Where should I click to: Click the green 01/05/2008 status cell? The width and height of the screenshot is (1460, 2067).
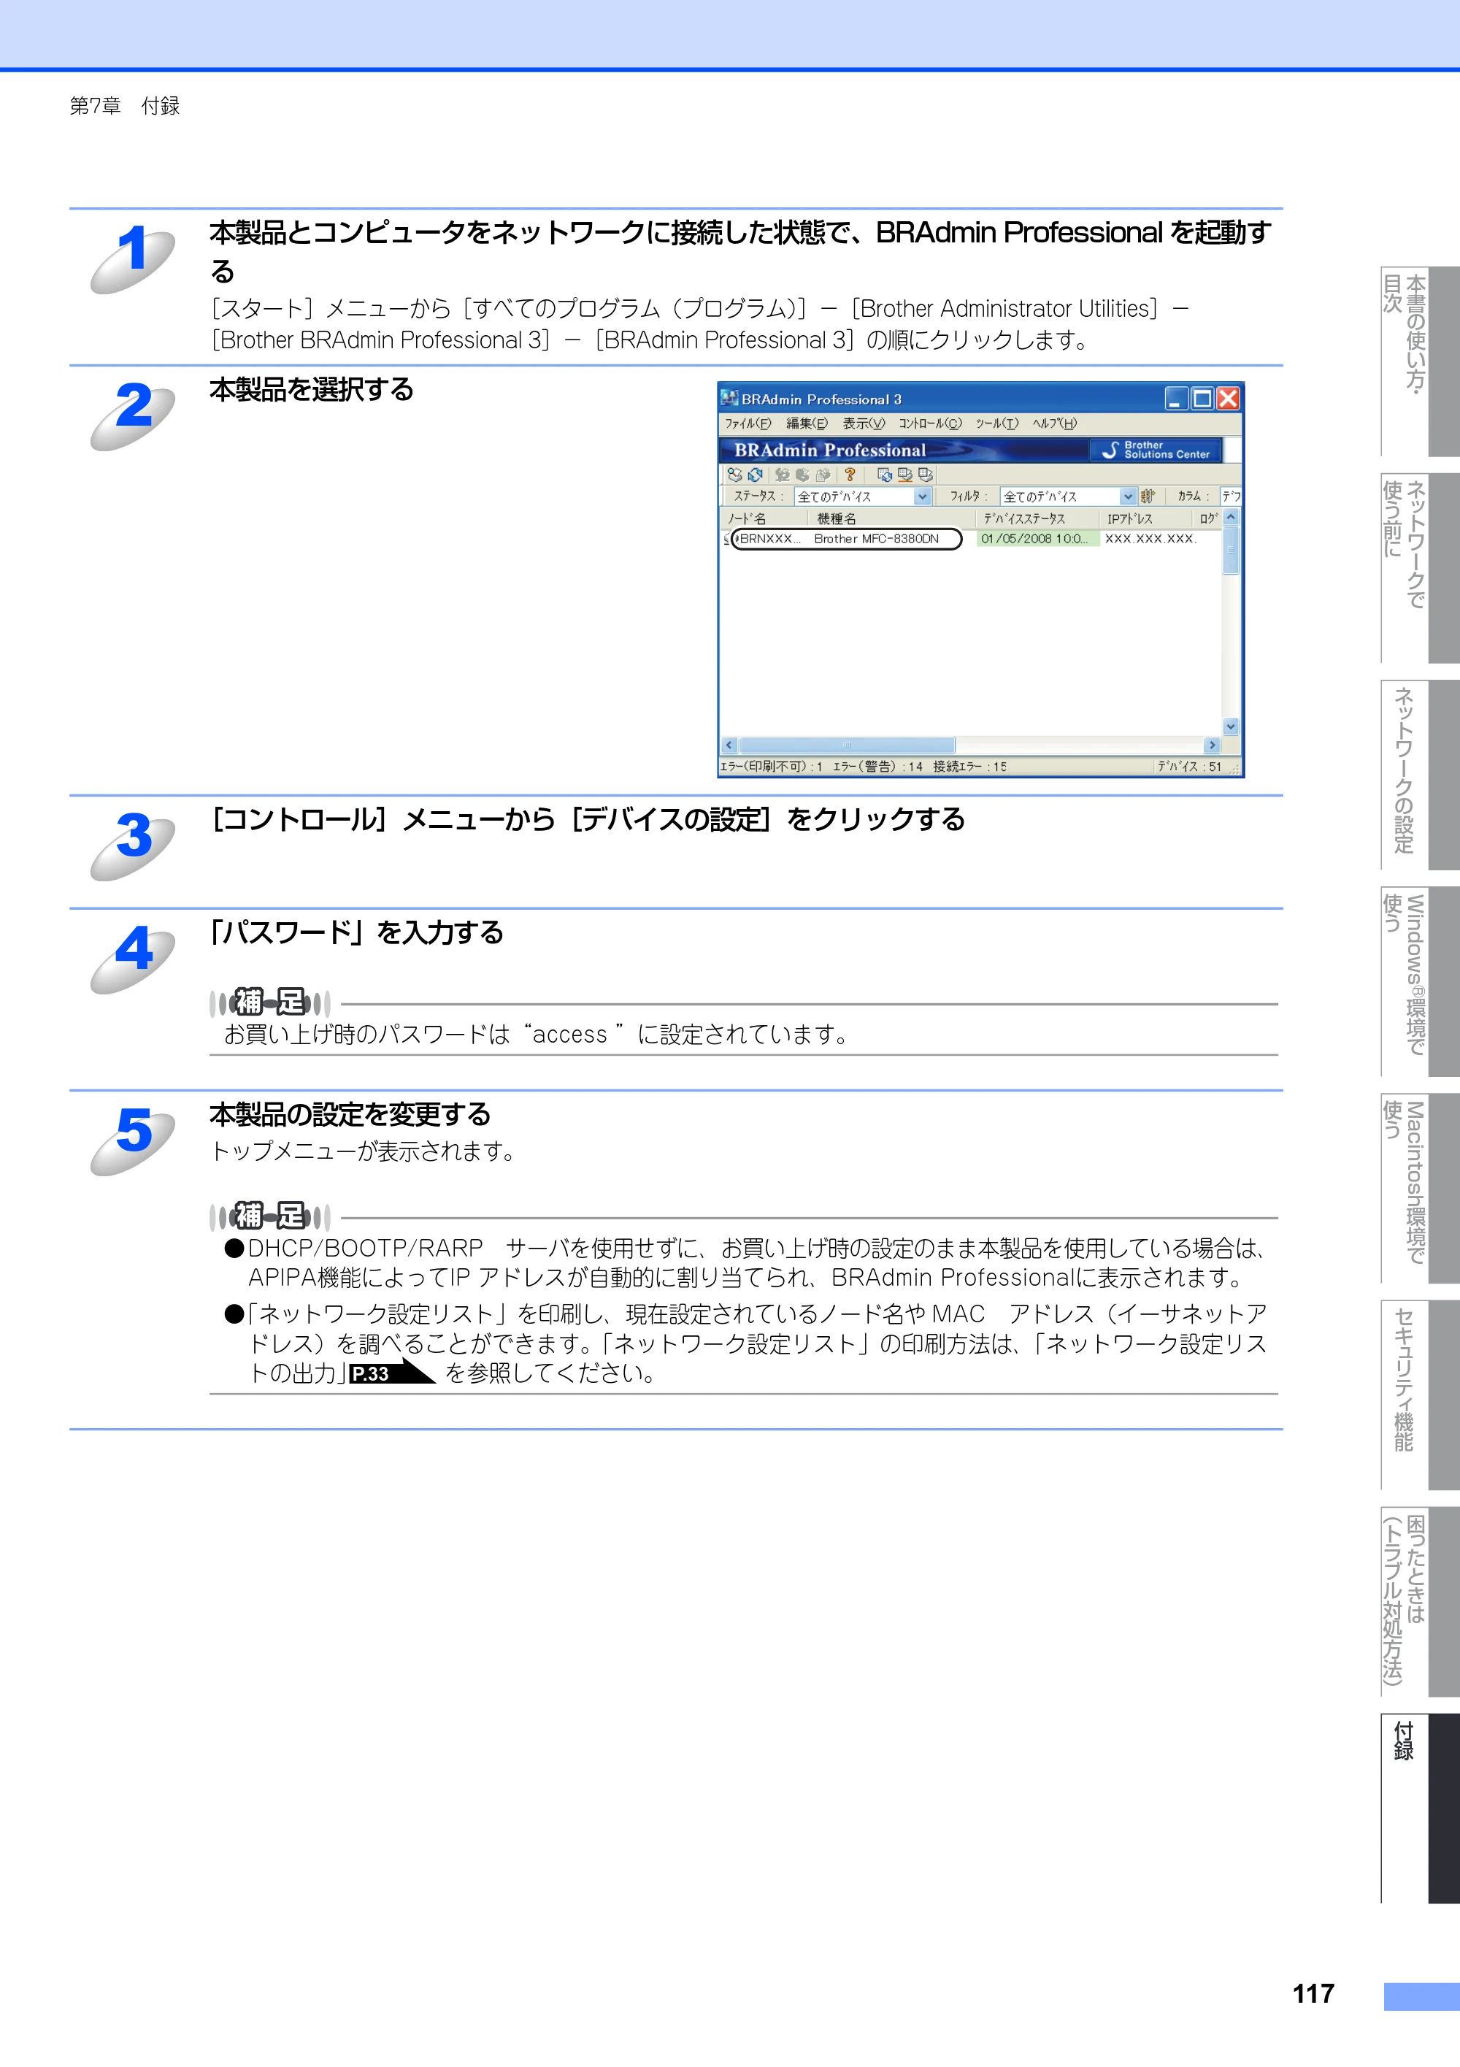(x=1038, y=538)
